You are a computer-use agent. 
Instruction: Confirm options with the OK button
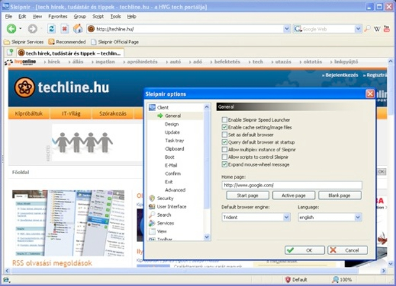(x=304, y=250)
